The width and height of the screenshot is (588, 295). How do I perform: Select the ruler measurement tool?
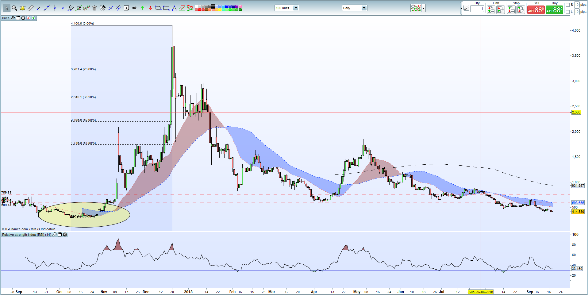pos(31,8)
